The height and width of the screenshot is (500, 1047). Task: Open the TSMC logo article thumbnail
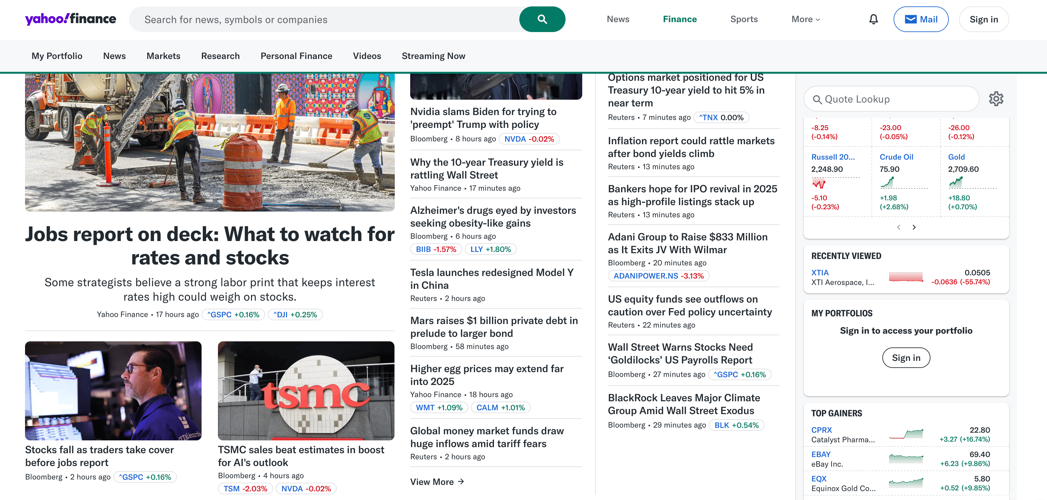[x=306, y=390]
